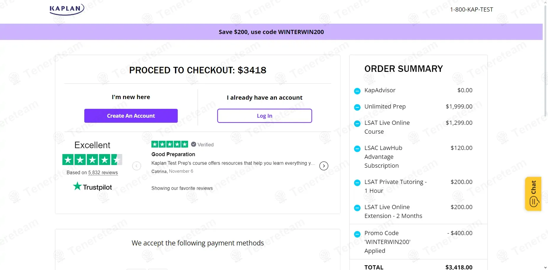Remove the WINTERWIN200 promo code
Screen dimensions: 548x270
357,234
